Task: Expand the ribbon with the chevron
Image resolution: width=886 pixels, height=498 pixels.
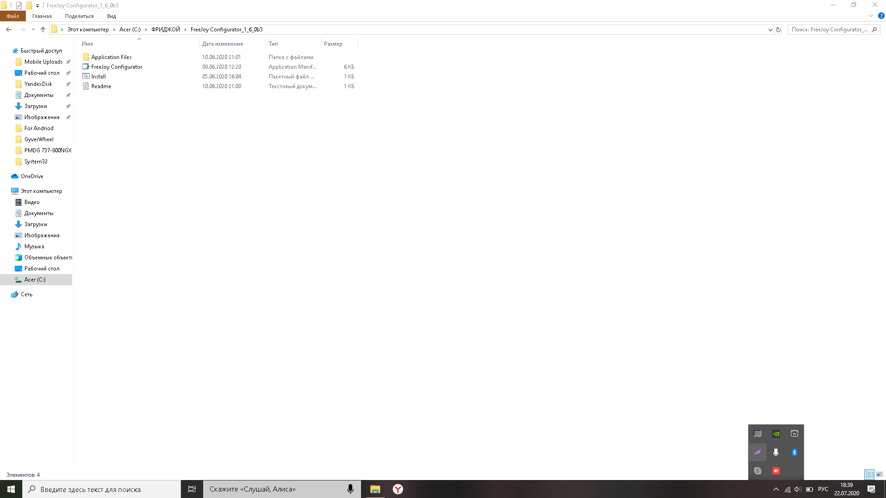Action: point(871,16)
